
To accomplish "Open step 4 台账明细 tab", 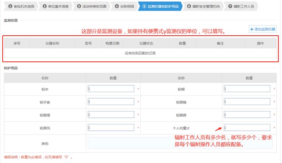I will [x=124, y=6].
